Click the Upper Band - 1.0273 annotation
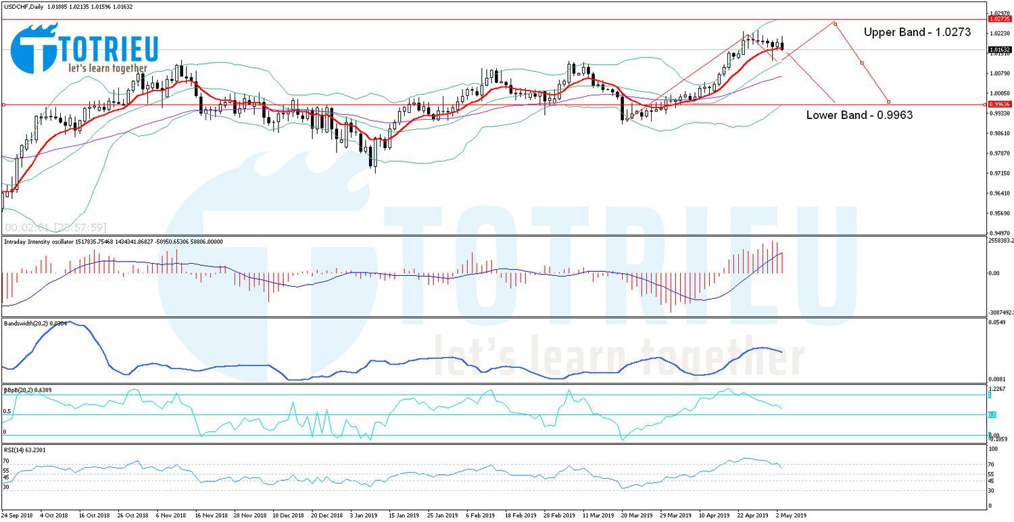 pyautogui.click(x=916, y=31)
